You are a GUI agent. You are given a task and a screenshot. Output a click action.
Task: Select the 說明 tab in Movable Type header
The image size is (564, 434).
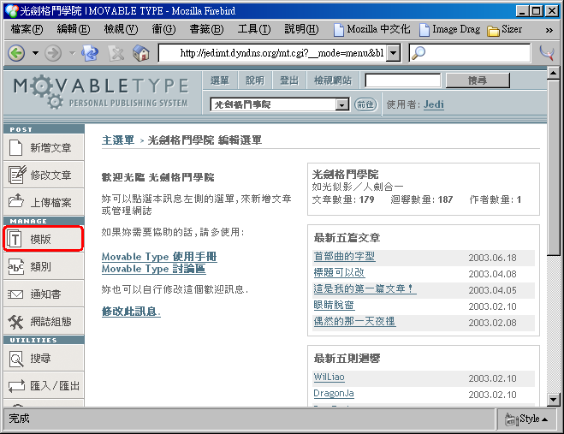pos(255,80)
